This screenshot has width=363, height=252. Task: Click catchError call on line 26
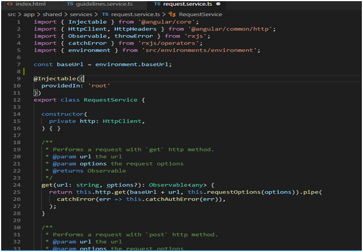coord(76,199)
